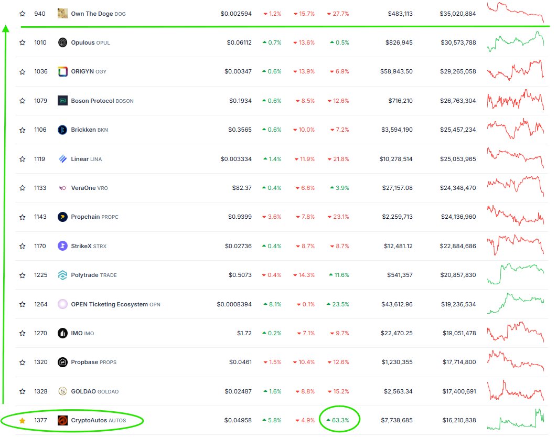This screenshot has width=557, height=437.
Task: Select CryptoAutos 63.3% weekly change
Action: 338,420
